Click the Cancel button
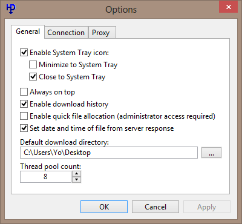242x224 pixels. pos(155,206)
